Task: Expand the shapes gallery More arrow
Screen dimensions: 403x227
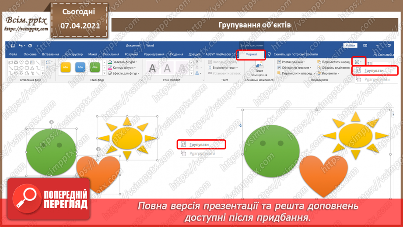Action: pyautogui.click(x=43, y=74)
